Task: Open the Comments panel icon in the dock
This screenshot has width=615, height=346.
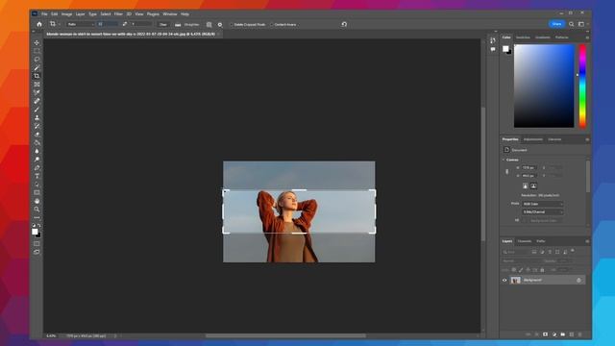Action: 493,49
